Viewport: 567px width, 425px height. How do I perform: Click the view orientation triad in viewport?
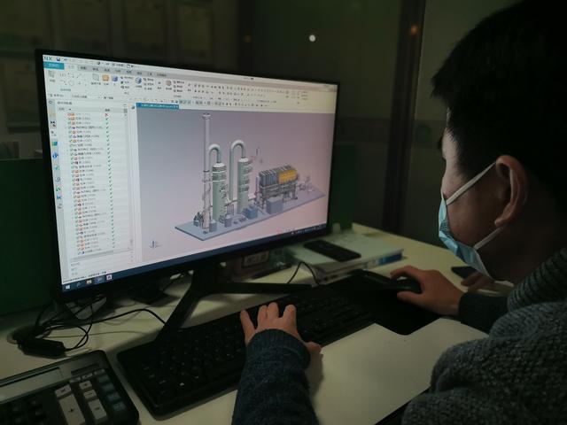154,242
